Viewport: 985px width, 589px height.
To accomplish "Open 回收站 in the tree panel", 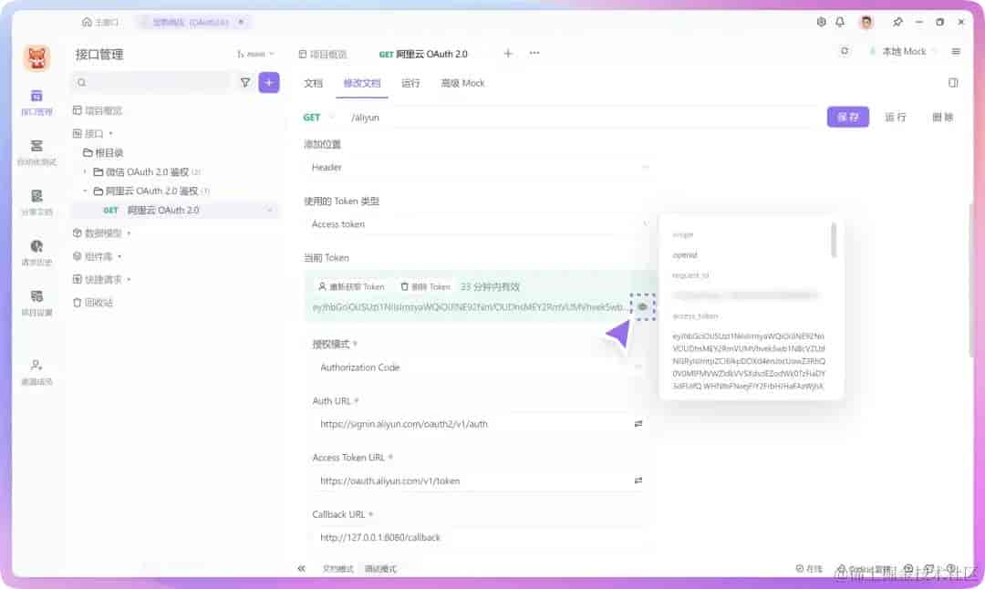I will 93,303.
